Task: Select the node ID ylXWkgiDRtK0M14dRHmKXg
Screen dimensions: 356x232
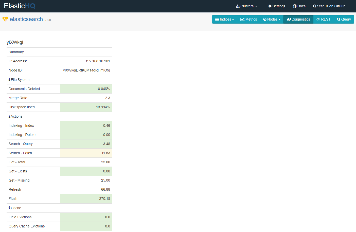Action: tap(86, 70)
